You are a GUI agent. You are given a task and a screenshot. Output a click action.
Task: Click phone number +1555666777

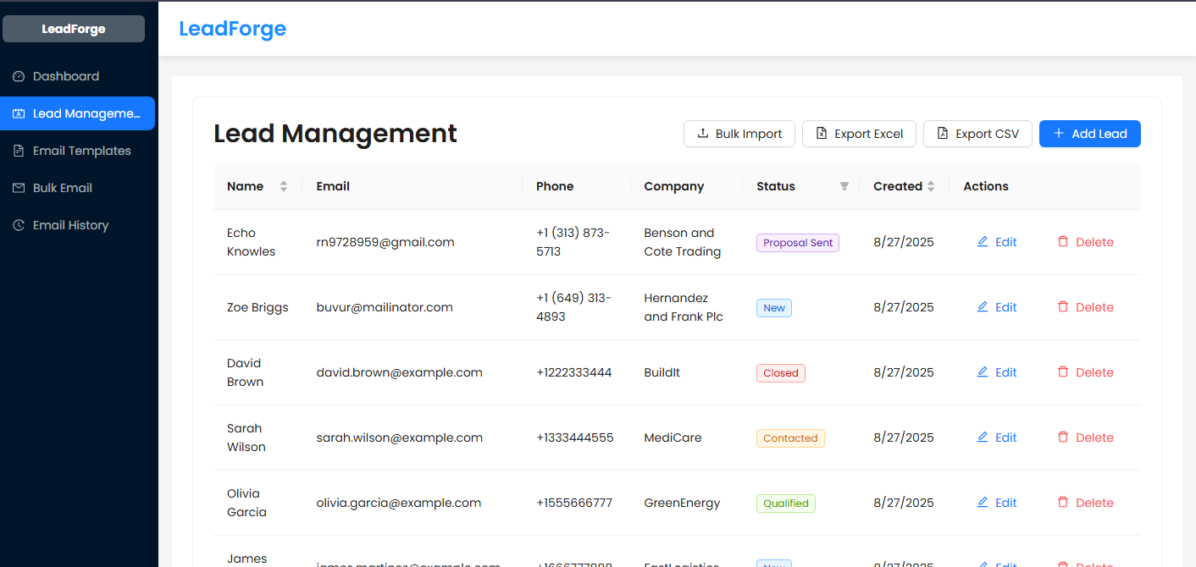(574, 503)
